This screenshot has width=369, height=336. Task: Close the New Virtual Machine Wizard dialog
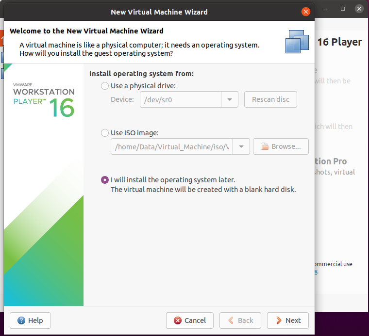[305, 12]
